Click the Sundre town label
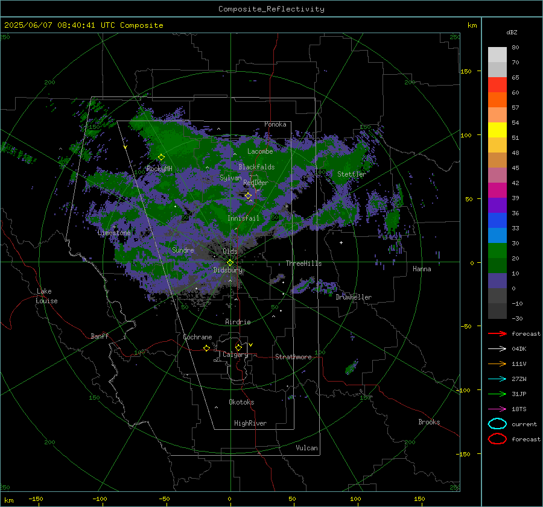This screenshot has width=543, height=507. [x=183, y=250]
